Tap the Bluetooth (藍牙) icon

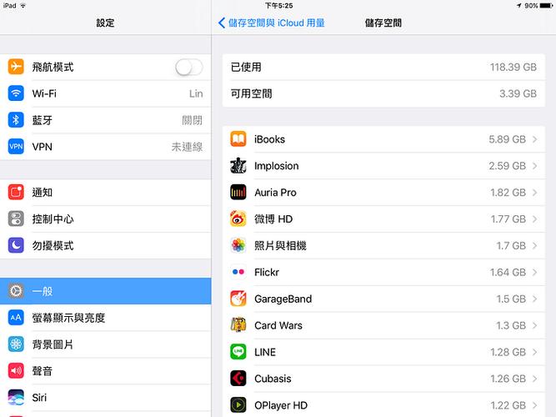[16, 120]
